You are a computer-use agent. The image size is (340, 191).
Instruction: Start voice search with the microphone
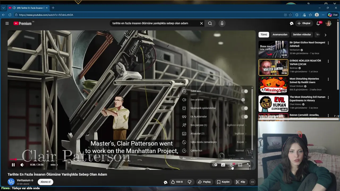point(222,23)
